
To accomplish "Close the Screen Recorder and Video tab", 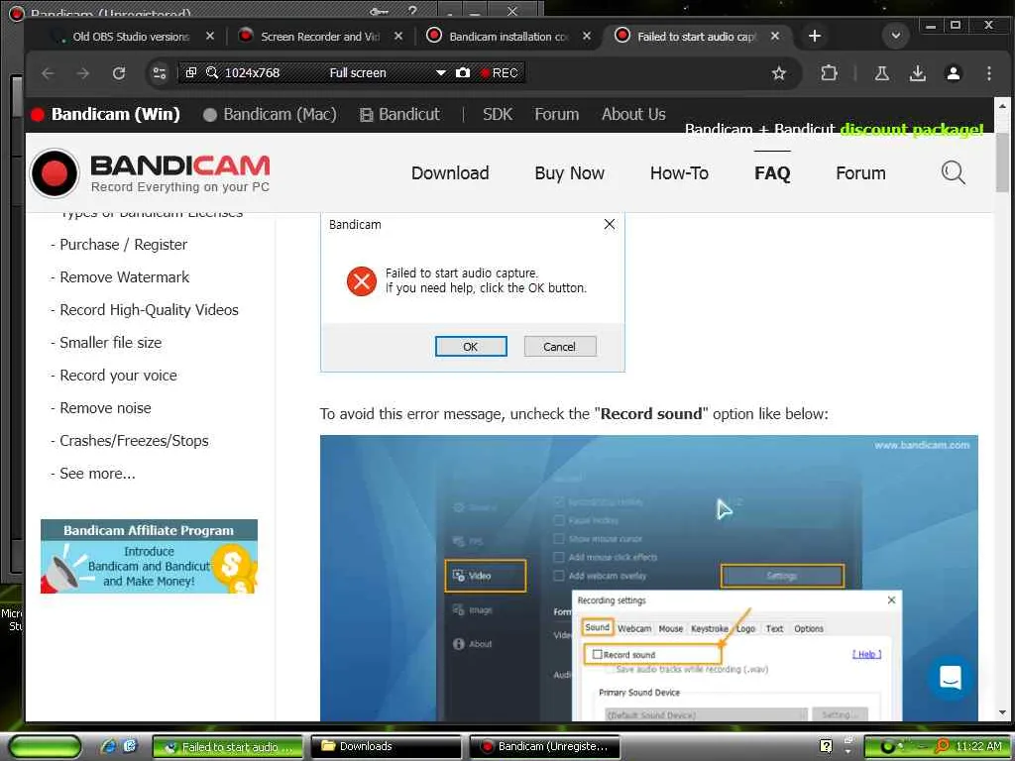I will pyautogui.click(x=398, y=37).
